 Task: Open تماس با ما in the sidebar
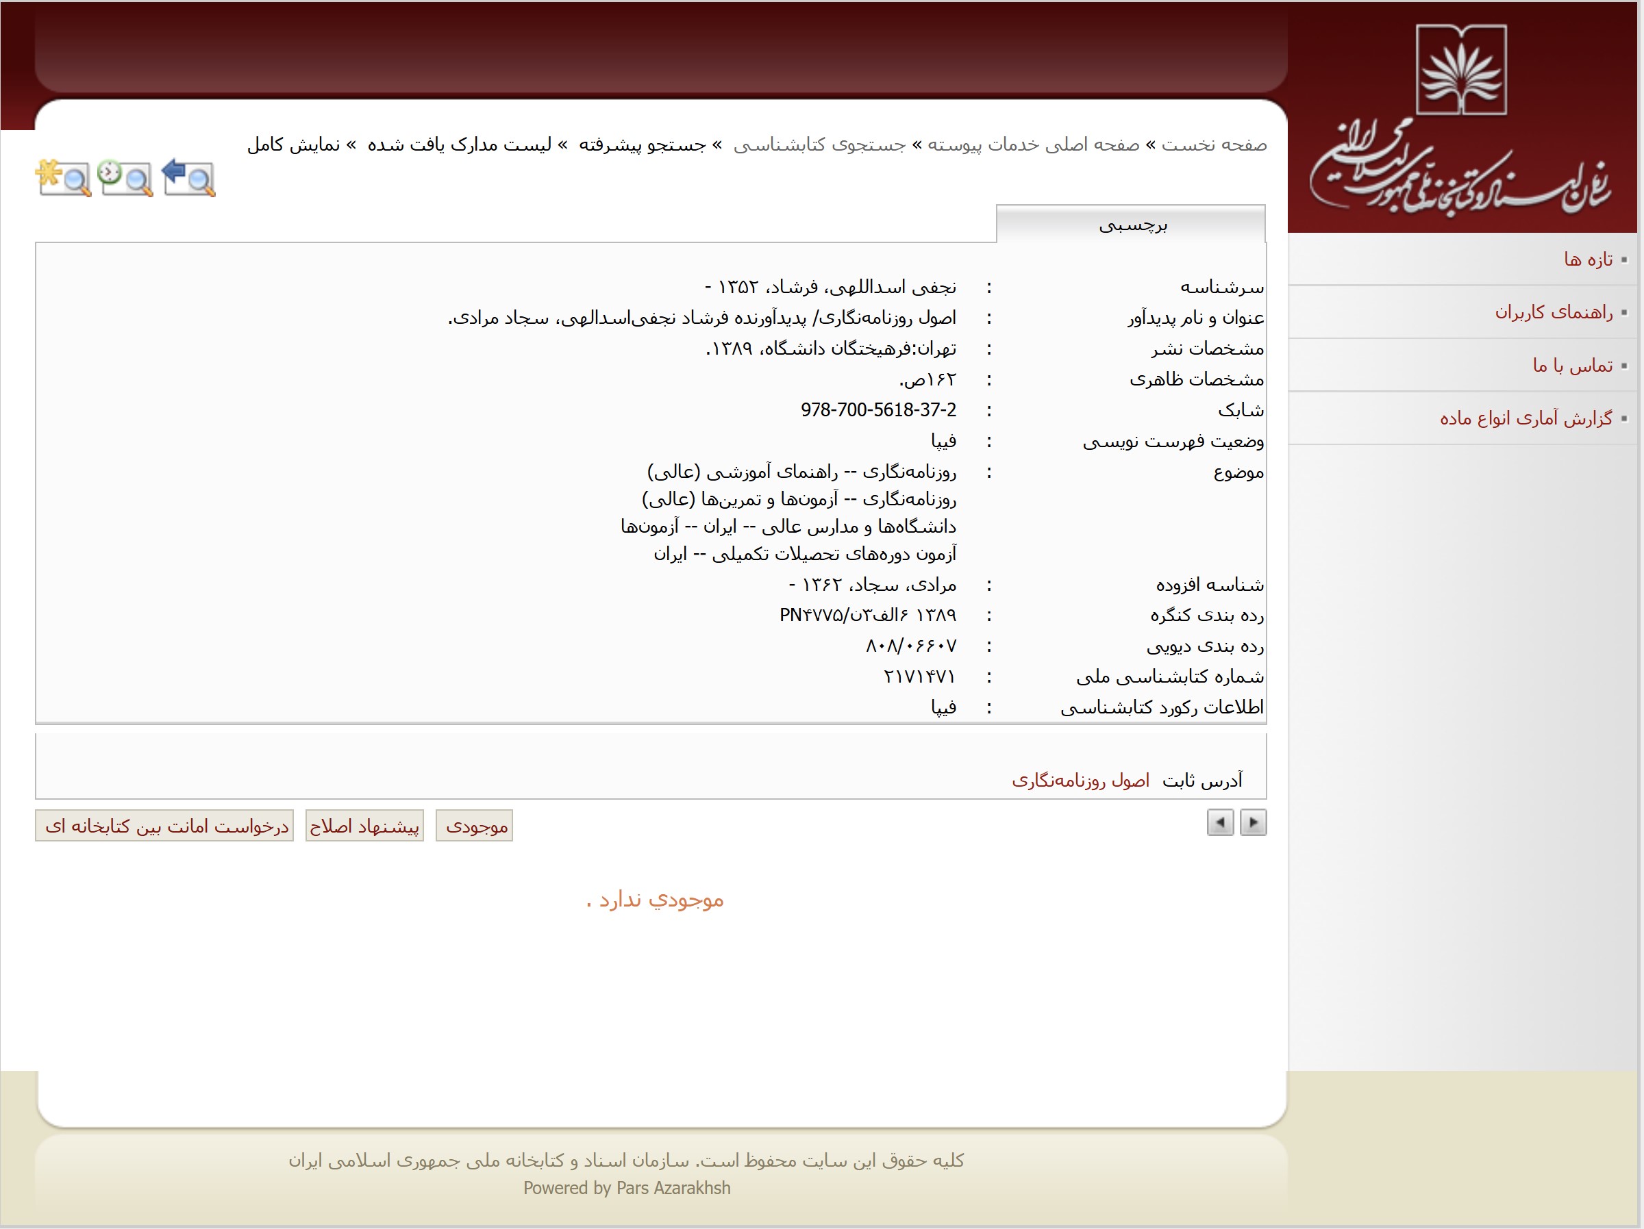pyautogui.click(x=1573, y=366)
